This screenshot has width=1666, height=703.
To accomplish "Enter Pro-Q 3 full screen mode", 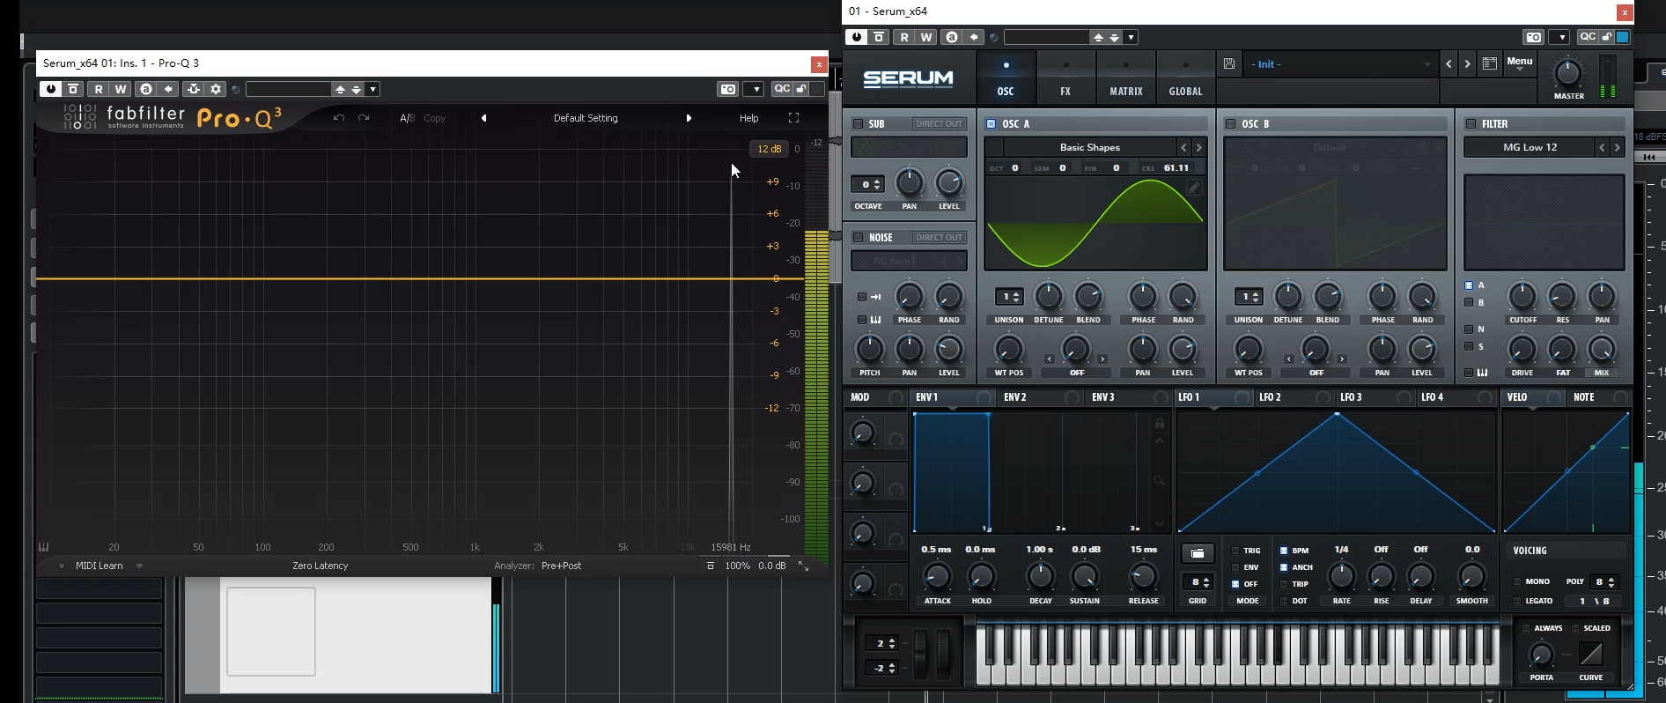I will [793, 118].
